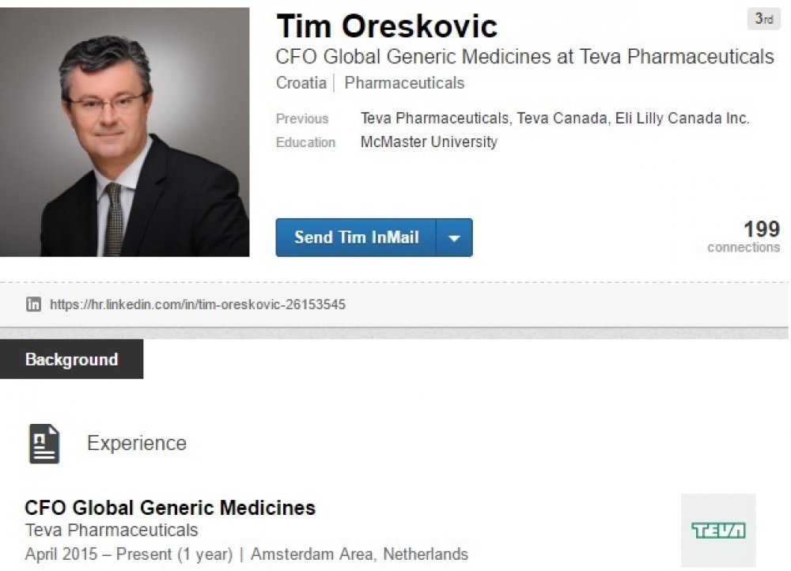Expand the Send InMail dropdown arrow
This screenshot has height=571, width=791.
tap(454, 237)
